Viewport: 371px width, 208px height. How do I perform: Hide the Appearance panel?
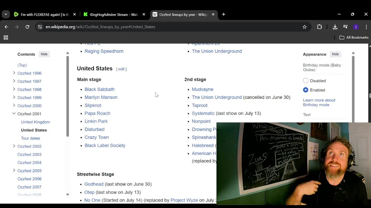click(335, 54)
